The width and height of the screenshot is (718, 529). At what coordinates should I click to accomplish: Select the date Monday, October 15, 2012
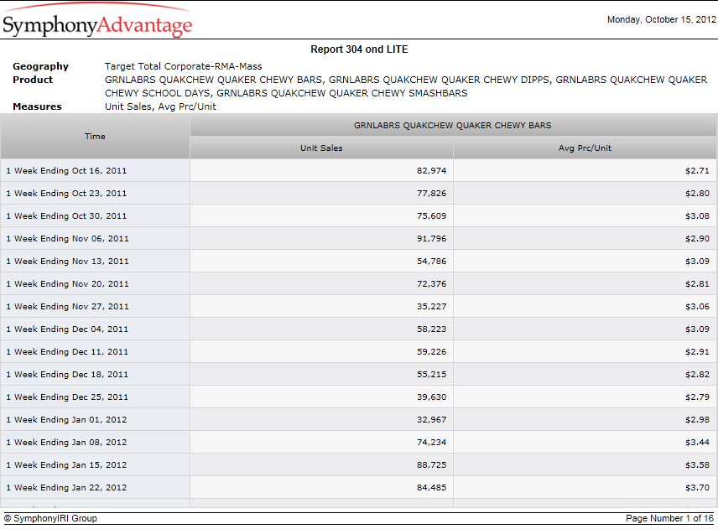pyautogui.click(x=661, y=19)
